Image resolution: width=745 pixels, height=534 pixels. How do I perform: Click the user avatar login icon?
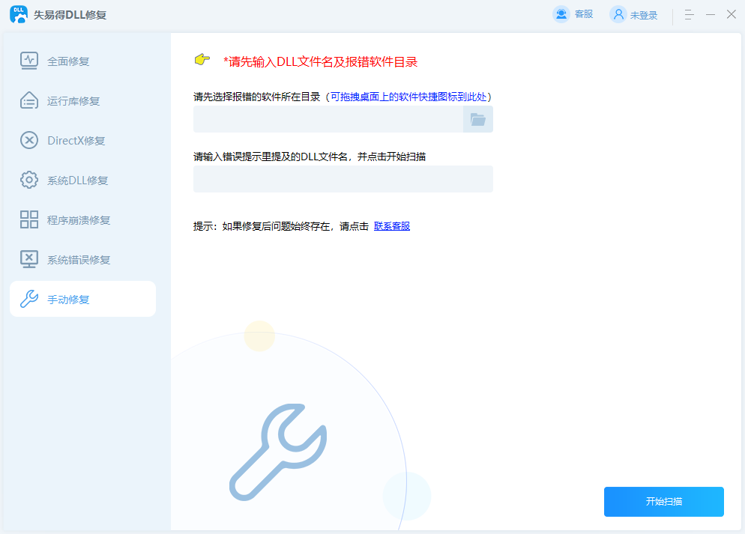[618, 14]
